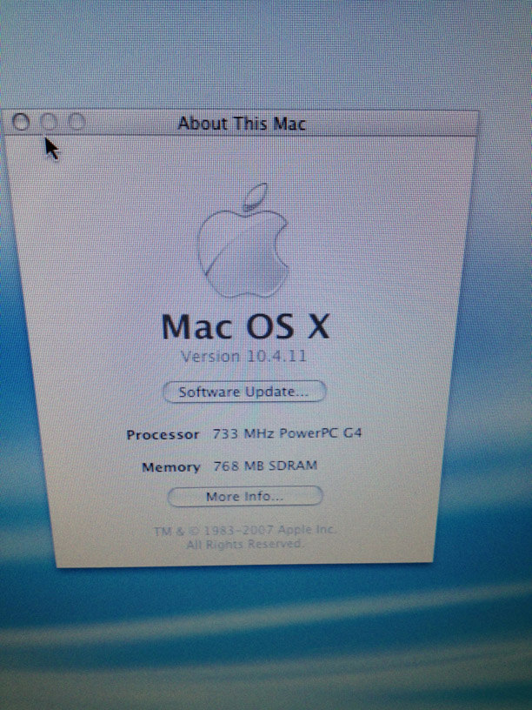Zoom the About This Mac window
Screen dimensions: 532x710
(76, 122)
